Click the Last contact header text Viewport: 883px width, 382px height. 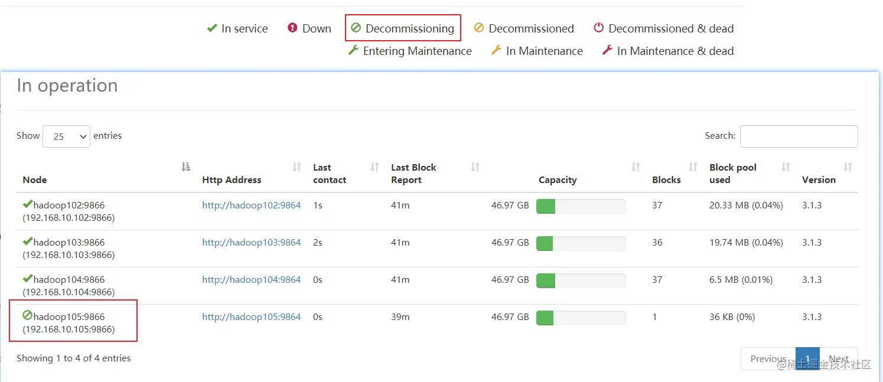coord(330,174)
